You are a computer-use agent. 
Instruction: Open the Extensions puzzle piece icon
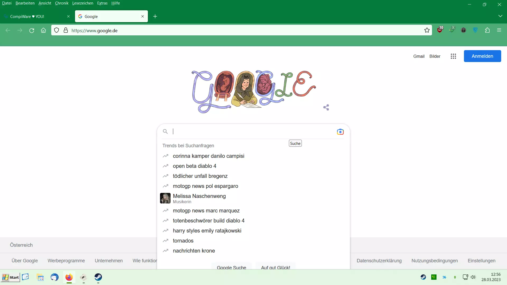coord(487,30)
